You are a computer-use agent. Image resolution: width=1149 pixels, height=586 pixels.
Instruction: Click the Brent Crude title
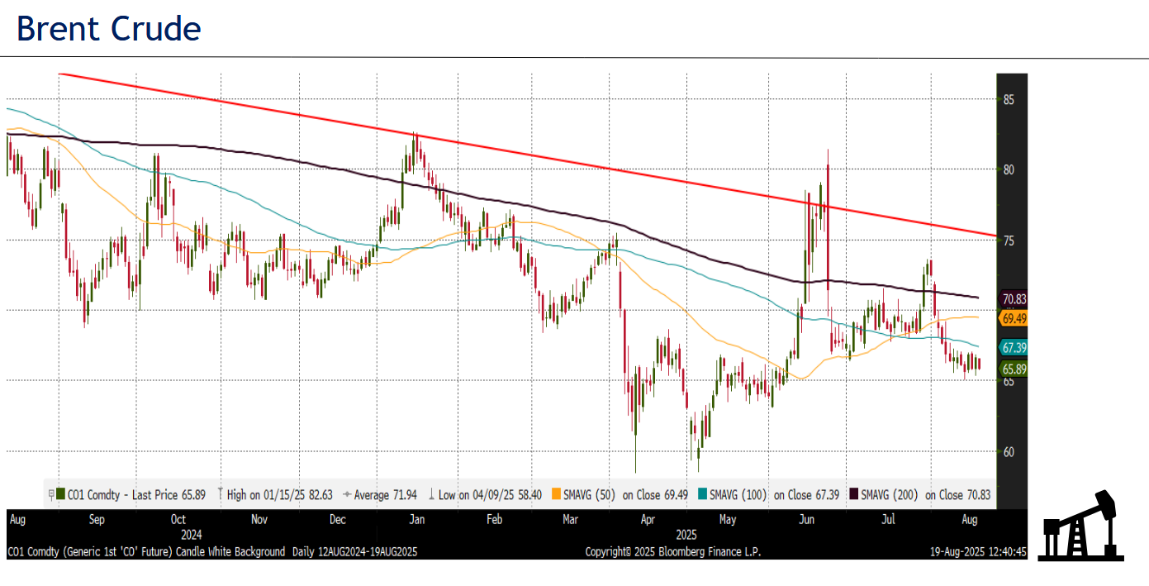click(x=109, y=28)
